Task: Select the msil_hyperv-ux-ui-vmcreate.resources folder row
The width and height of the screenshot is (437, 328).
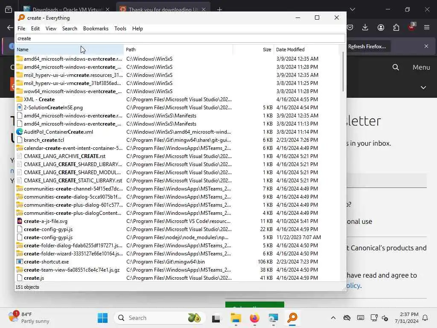Action: (178, 75)
